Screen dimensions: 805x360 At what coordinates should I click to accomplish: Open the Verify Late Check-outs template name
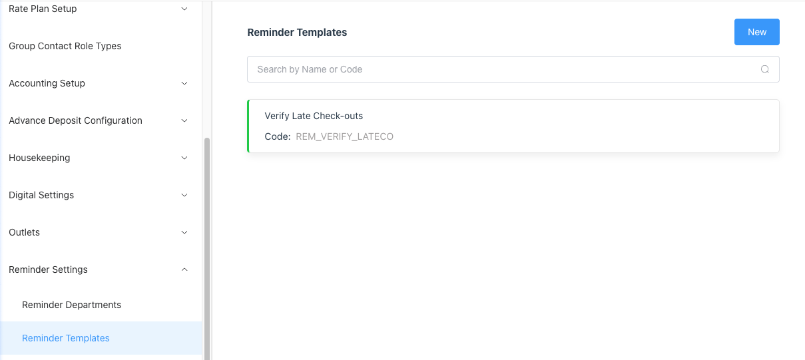coord(314,116)
